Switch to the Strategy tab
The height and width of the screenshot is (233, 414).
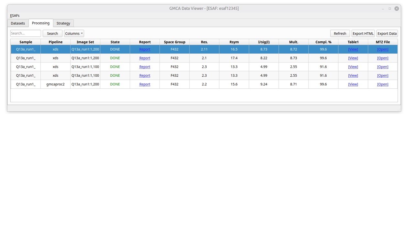coord(63,23)
